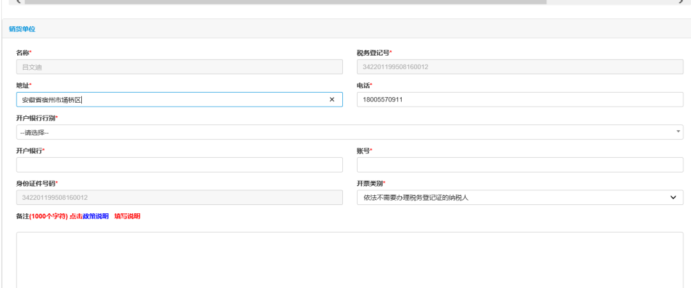
Task: Click the 开户银行行别 label
Action: [x=37, y=118]
